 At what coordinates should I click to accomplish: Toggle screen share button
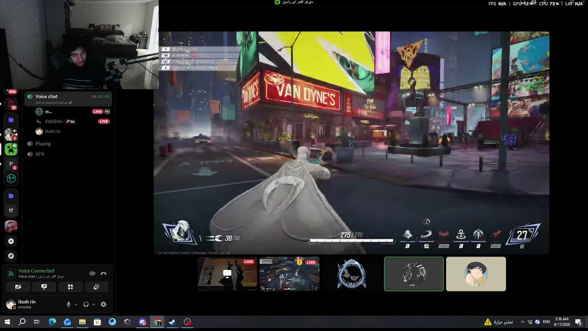tap(44, 287)
